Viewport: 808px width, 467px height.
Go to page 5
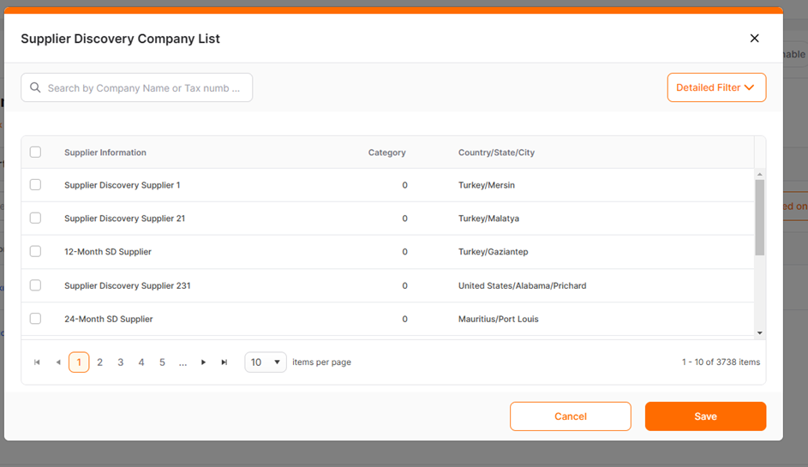[x=162, y=362]
